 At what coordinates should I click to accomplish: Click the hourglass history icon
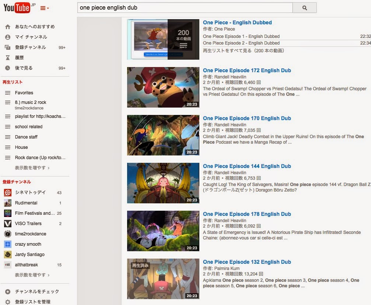(x=8, y=58)
